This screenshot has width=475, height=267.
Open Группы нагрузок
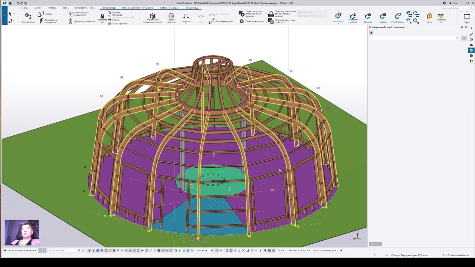[171, 18]
